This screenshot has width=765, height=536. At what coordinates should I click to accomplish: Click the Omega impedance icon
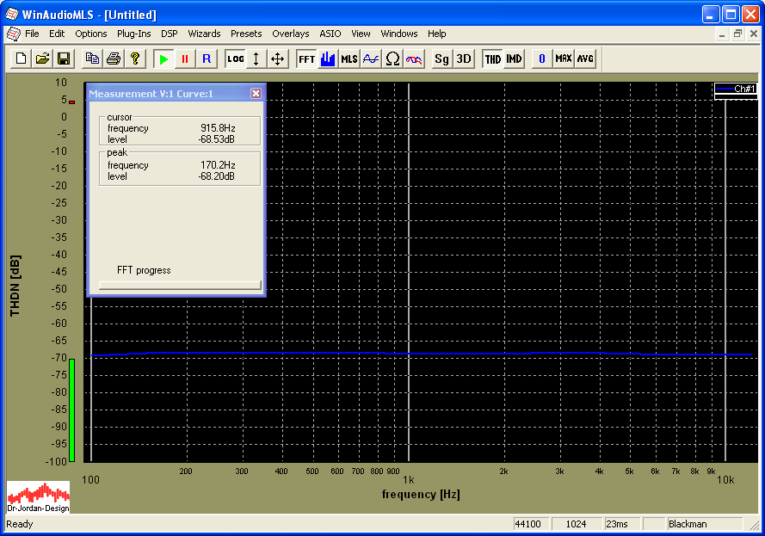392,59
